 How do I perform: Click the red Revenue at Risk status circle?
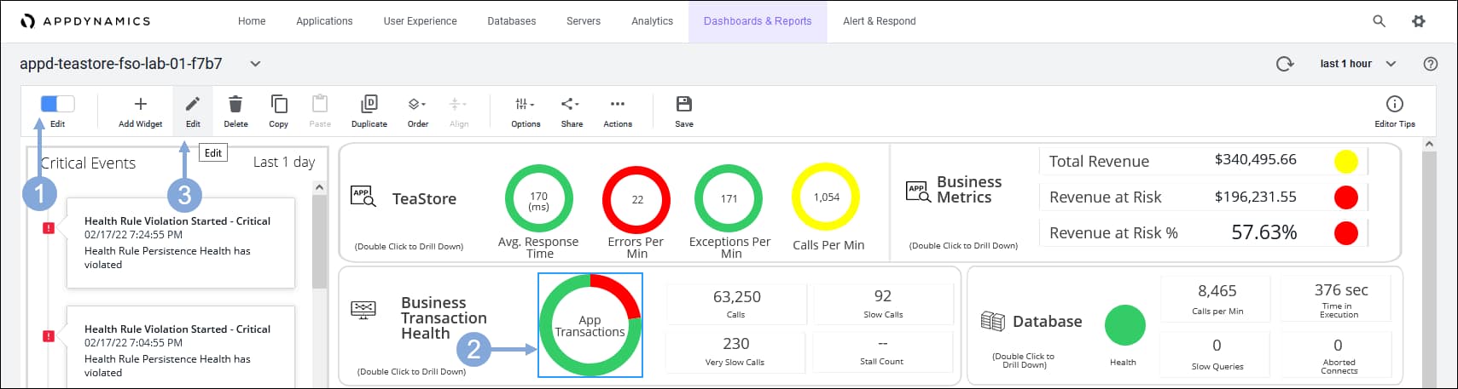point(1345,197)
